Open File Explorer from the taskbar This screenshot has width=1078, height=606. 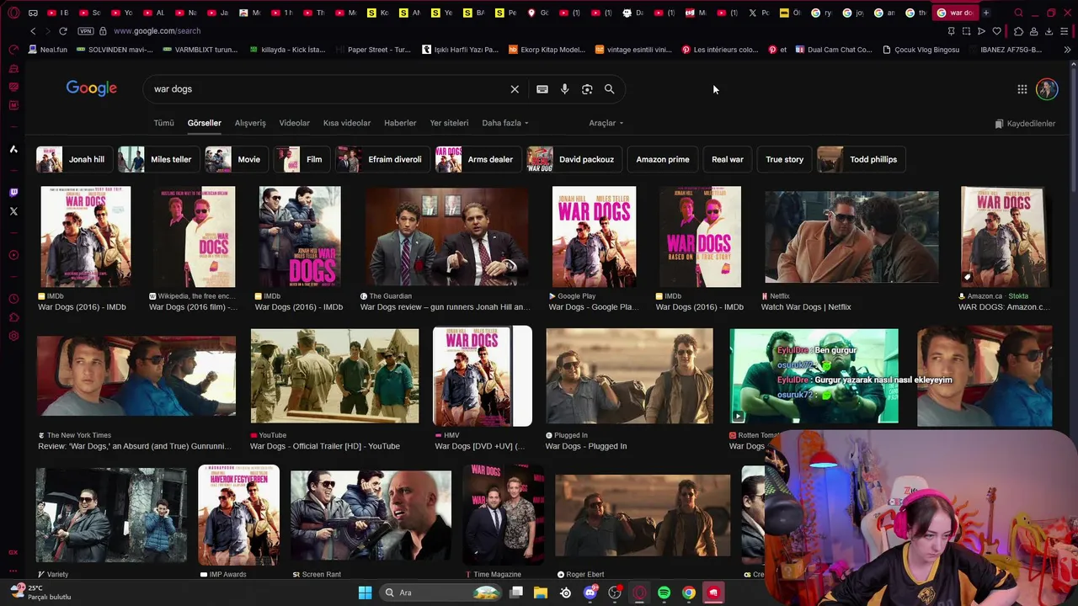coord(541,593)
